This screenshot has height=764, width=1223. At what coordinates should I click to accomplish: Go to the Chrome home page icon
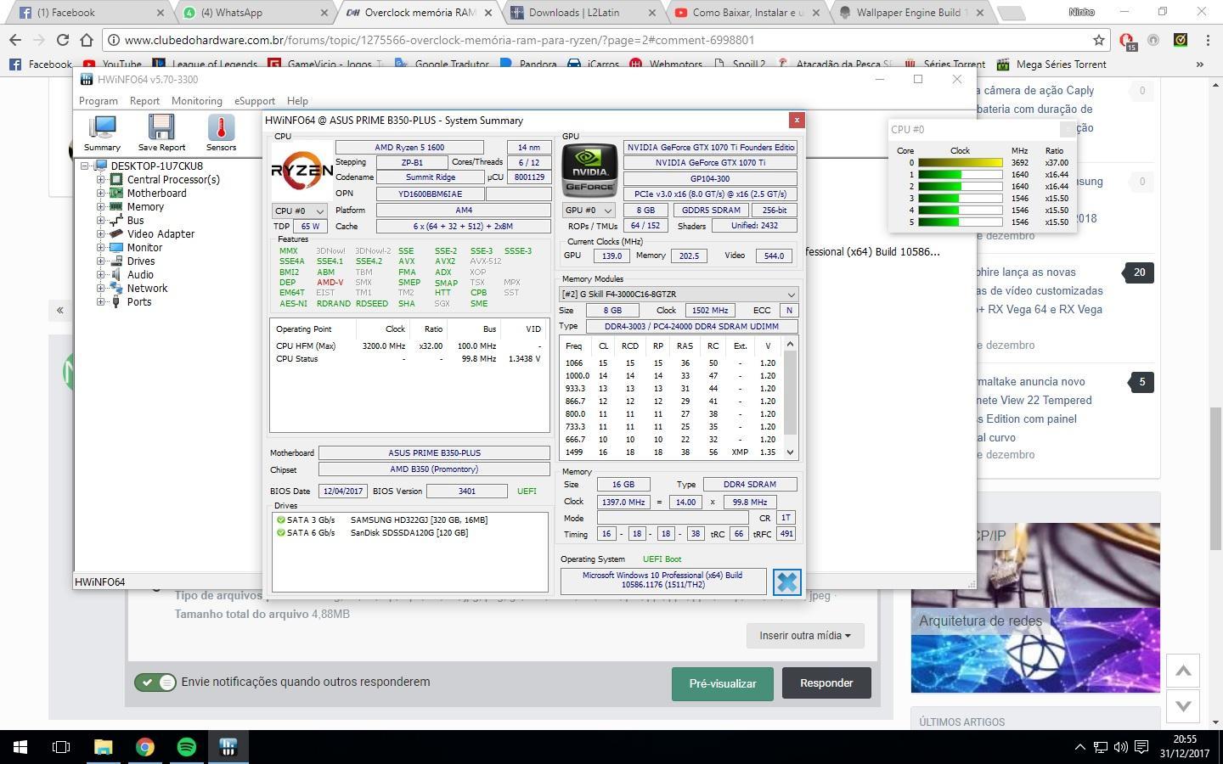point(87,40)
